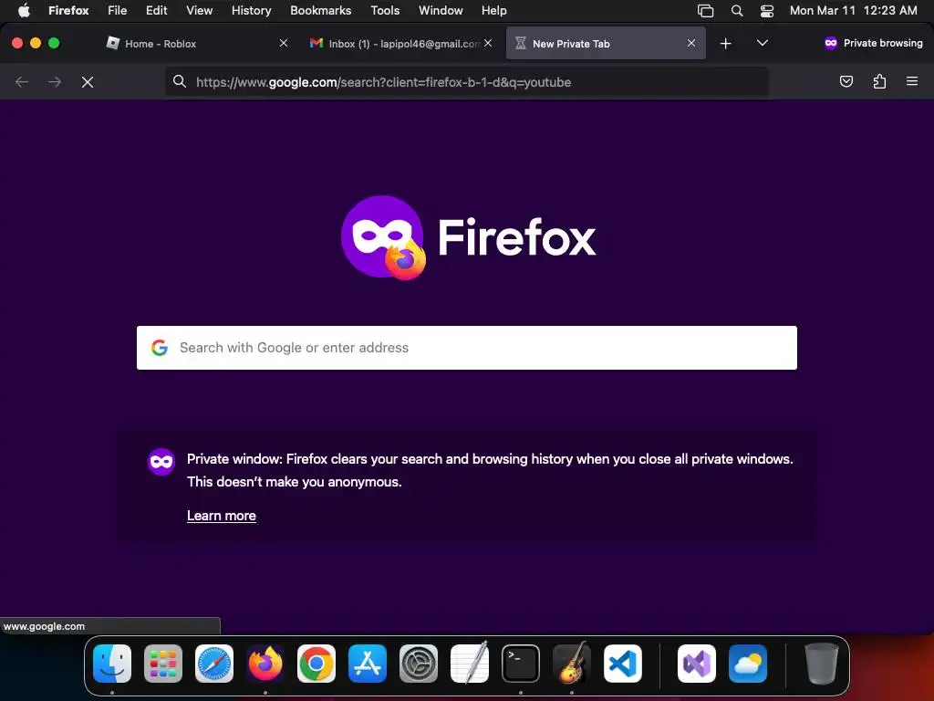The width and height of the screenshot is (934, 701).
Task: Go back with the left arrow button
Action: (22, 82)
